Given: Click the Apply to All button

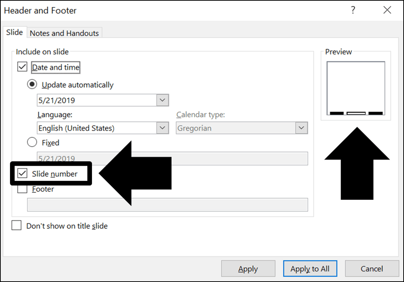Looking at the screenshot, I should [x=310, y=268].
